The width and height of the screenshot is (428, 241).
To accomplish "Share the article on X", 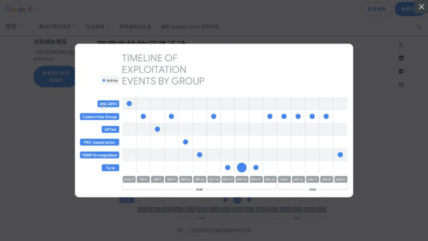I will point(401,45).
